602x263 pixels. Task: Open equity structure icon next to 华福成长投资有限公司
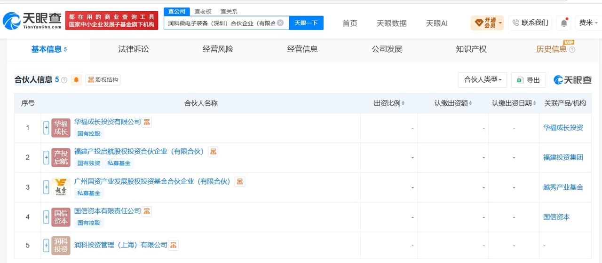tap(147, 122)
